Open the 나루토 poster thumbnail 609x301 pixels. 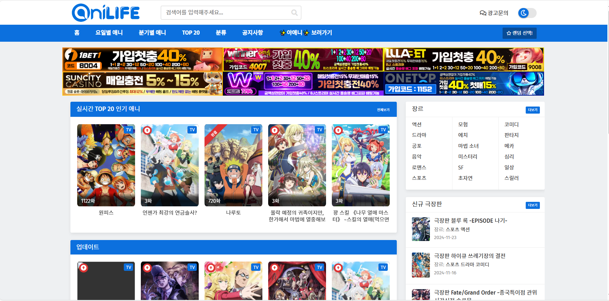pos(233,165)
